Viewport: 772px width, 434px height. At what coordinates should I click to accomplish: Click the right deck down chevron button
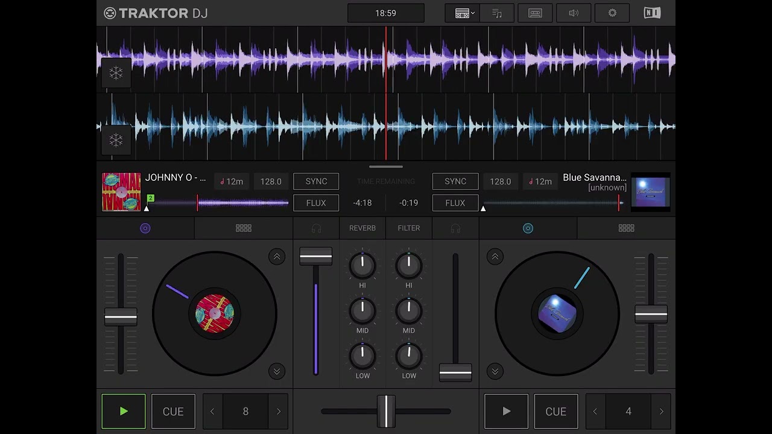[495, 371]
